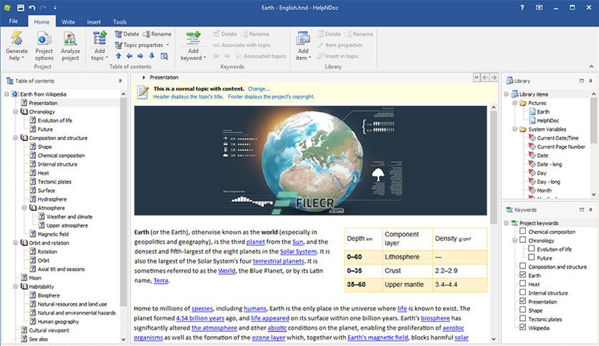Click the table of contents vertical scrollbar

[x=123, y=202]
